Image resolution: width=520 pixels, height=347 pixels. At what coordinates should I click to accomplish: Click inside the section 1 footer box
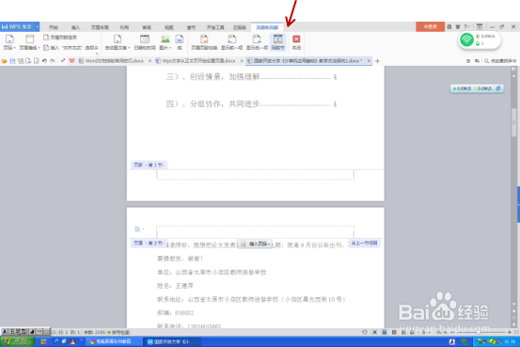click(255, 175)
